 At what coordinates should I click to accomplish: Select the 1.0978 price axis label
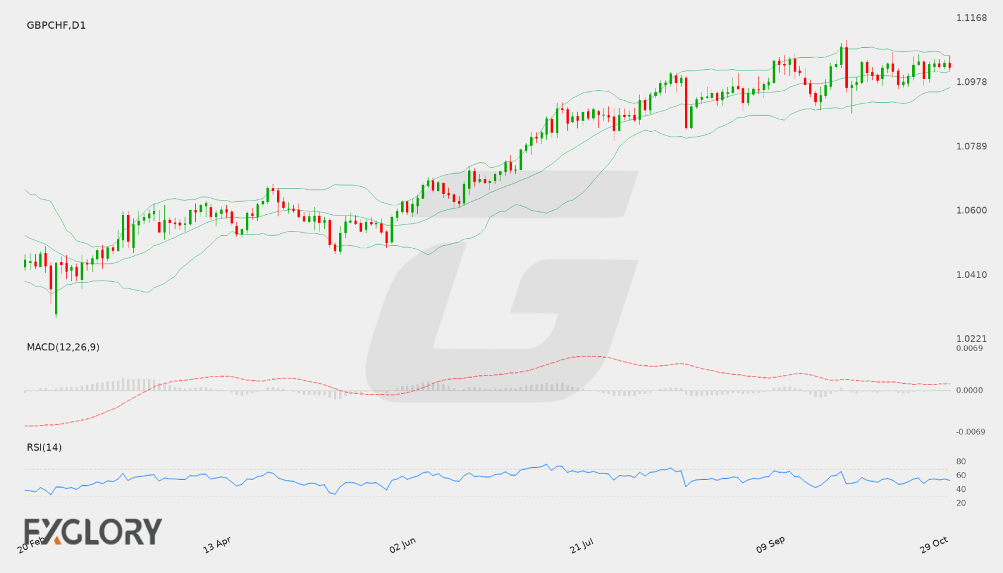point(971,82)
